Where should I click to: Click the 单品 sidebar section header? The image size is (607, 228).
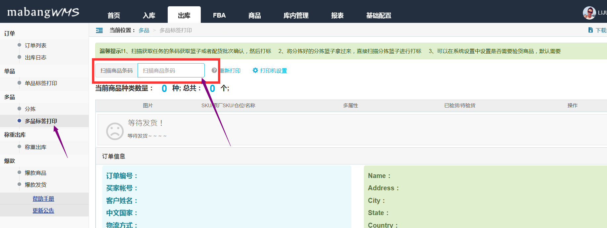click(10, 71)
